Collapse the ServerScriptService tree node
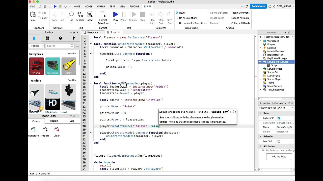323x181 pixels. [260, 62]
